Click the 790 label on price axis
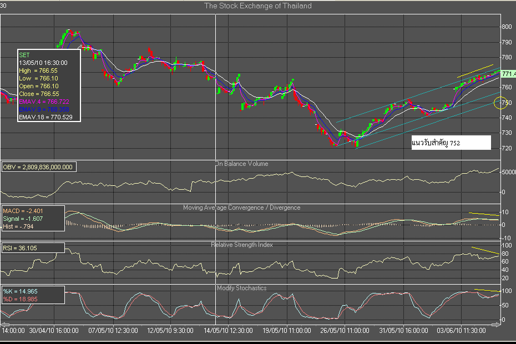 pyautogui.click(x=507, y=42)
